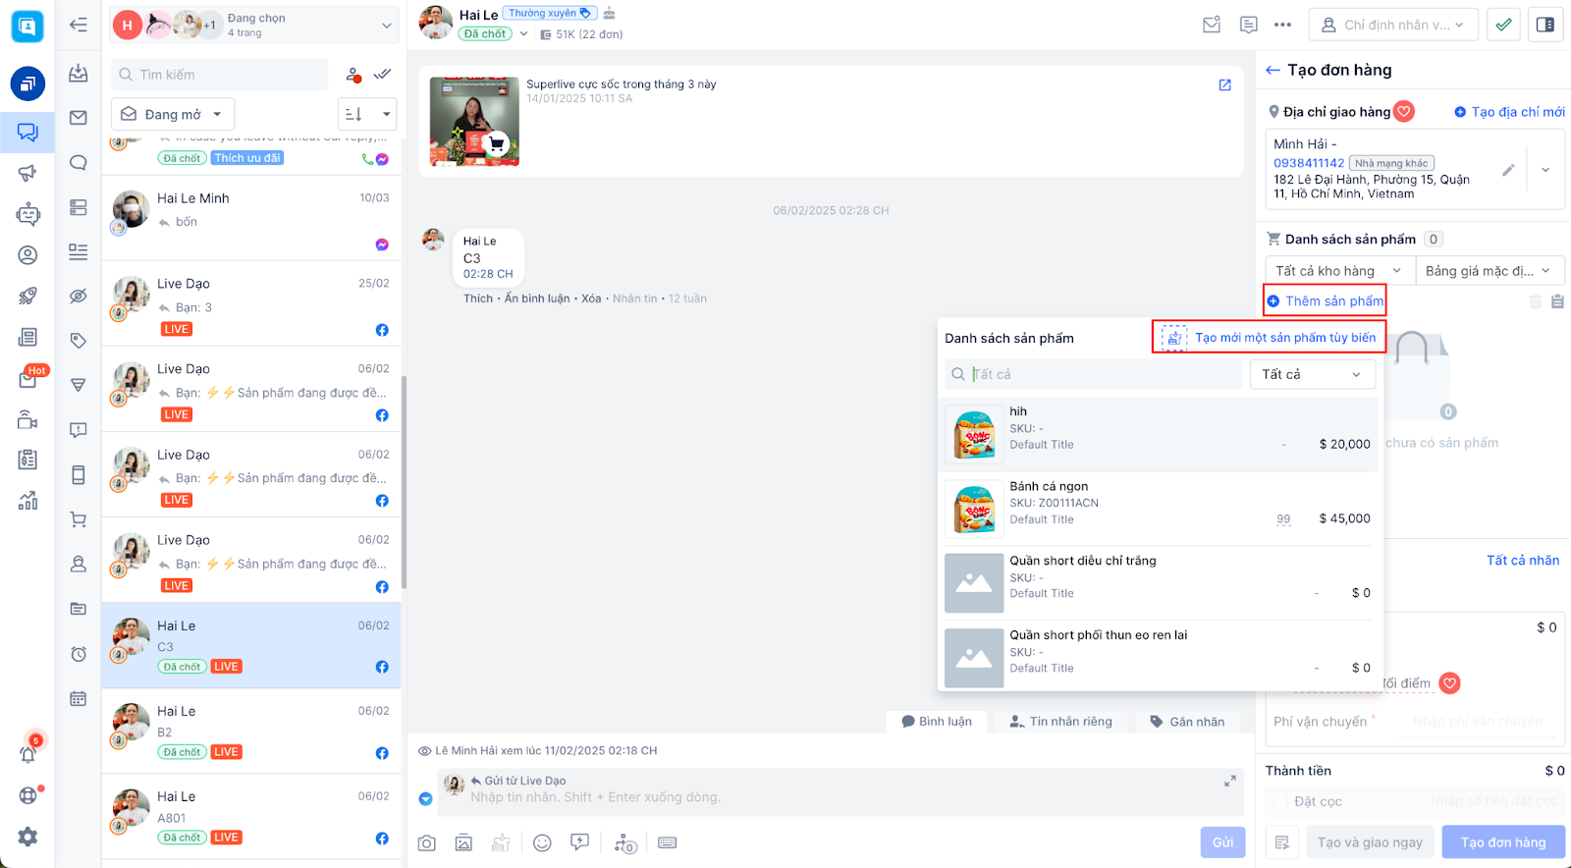Select product Quần short phối thun eo ren lai
This screenshot has width=1571, height=868.
point(1159,658)
